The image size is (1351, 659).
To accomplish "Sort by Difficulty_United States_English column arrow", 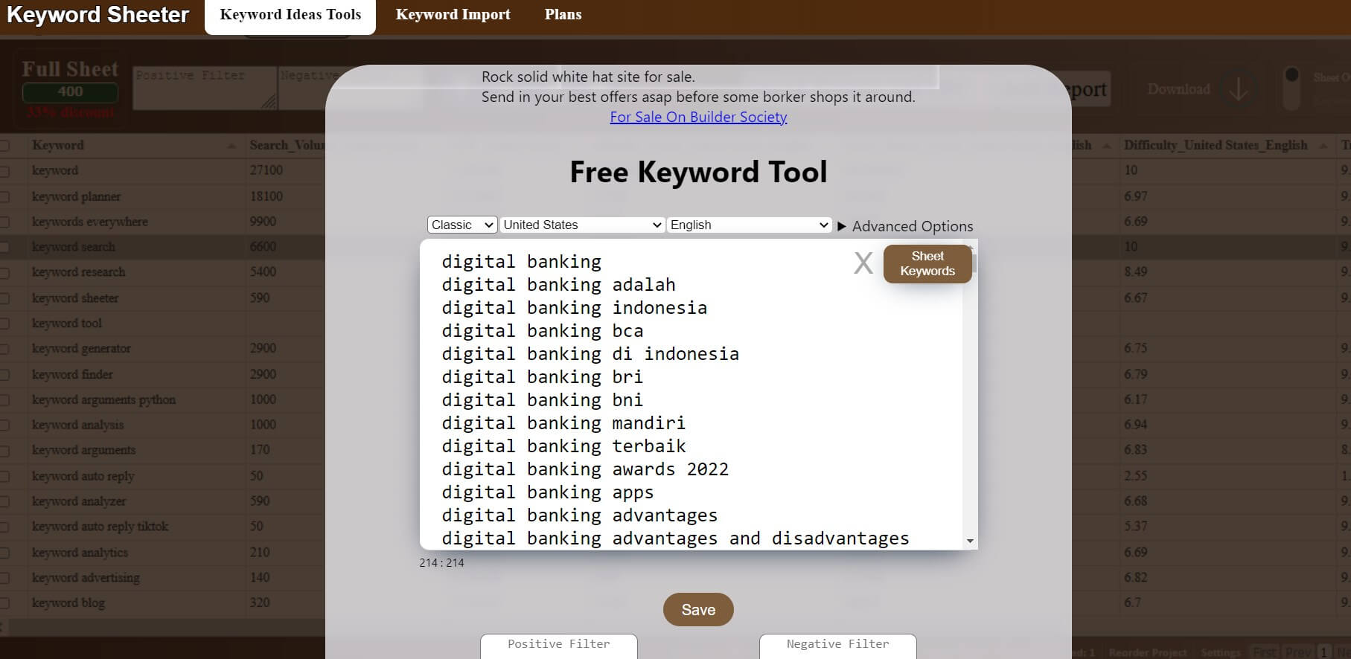I will 1323,146.
